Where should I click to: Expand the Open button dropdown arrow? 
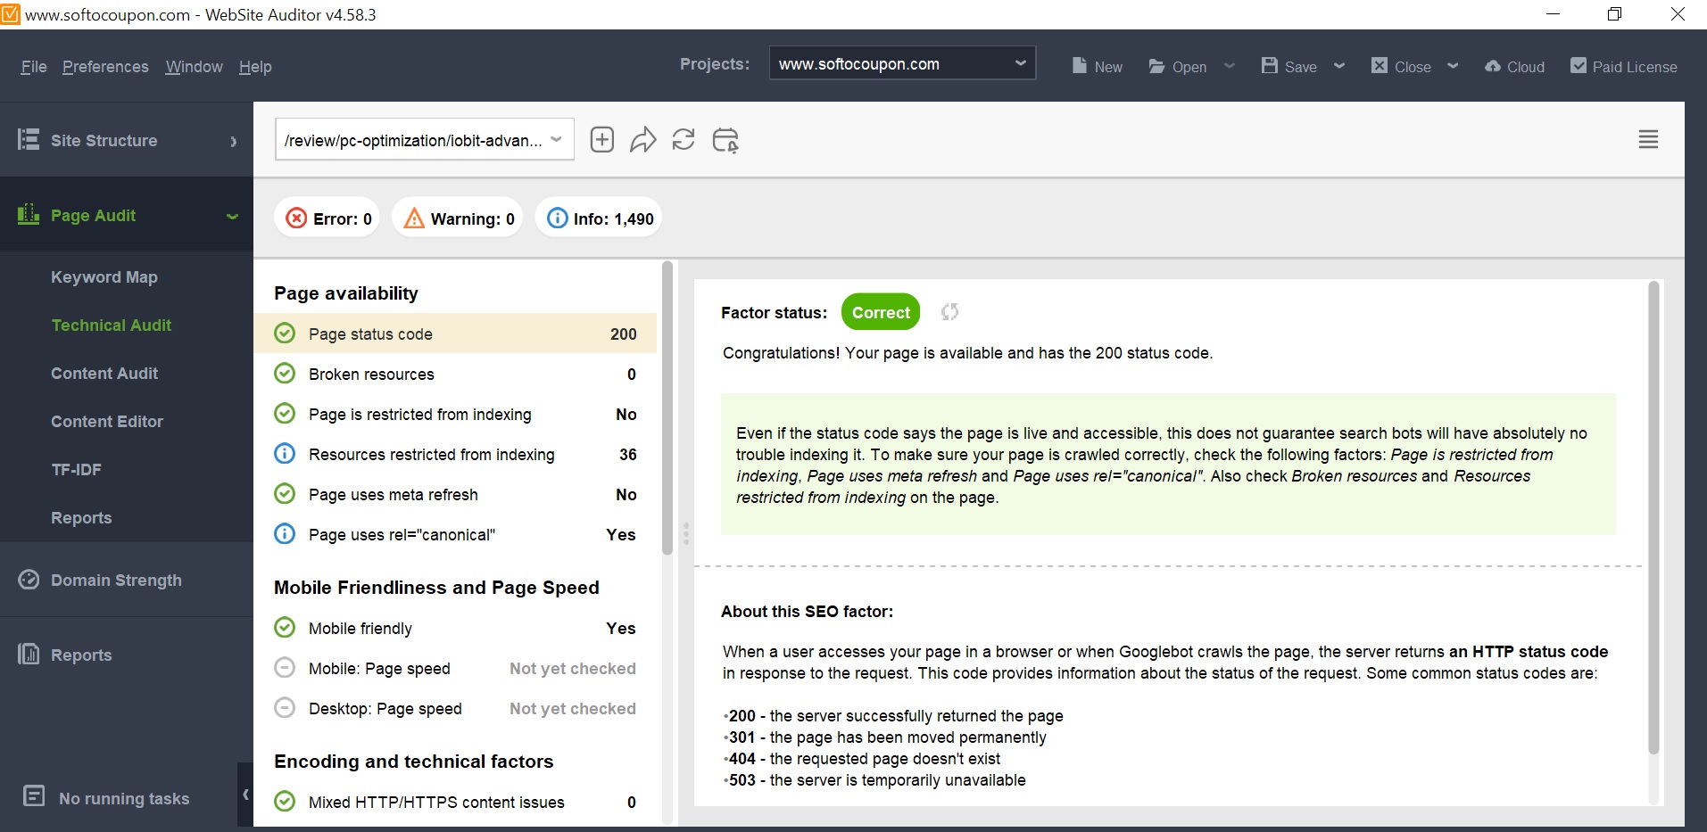click(1230, 66)
